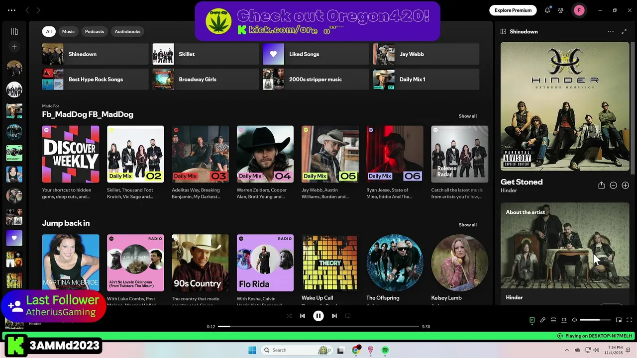The width and height of the screenshot is (637, 358).
Task: Select the Music filter chip
Action: [x=68, y=31]
